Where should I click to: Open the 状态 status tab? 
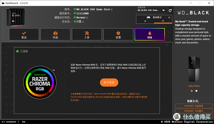point(24,34)
